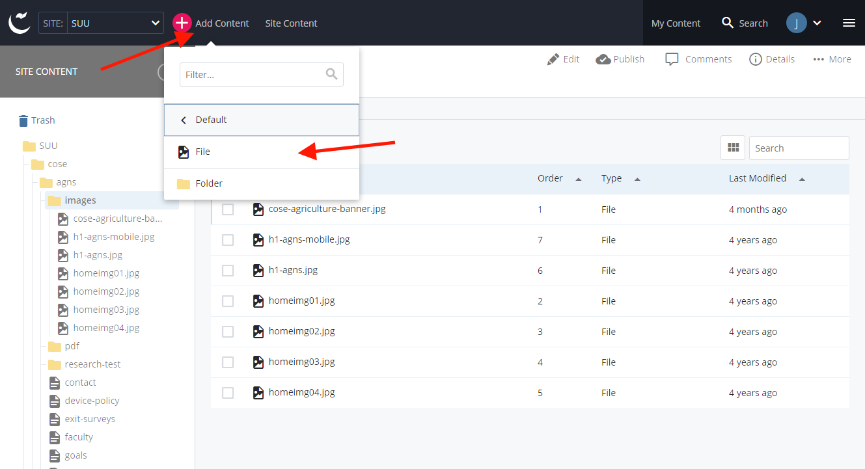Go back via the Default menu entry
This screenshot has width=865, height=469.
tap(211, 120)
